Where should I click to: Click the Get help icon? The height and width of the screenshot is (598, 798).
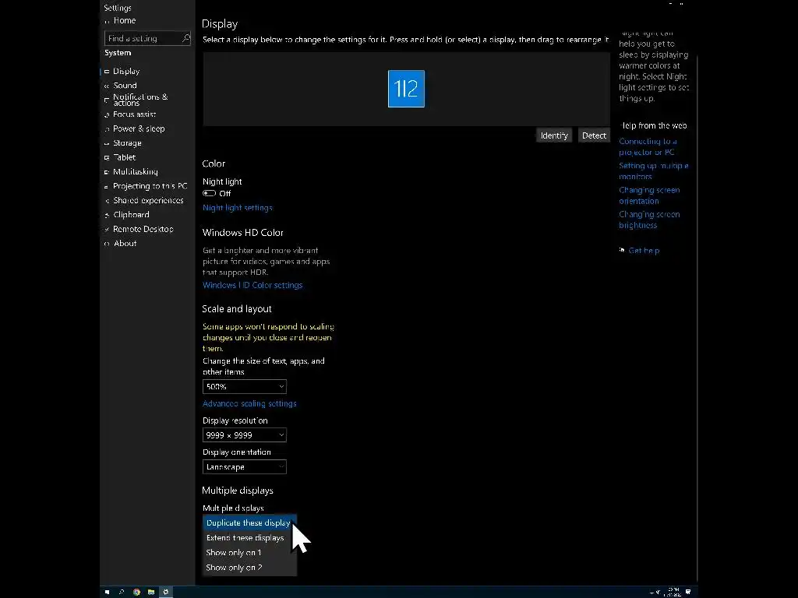[622, 250]
